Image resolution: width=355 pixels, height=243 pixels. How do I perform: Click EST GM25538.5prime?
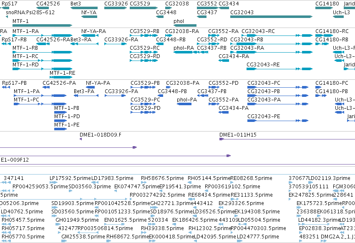click(x=83, y=237)
